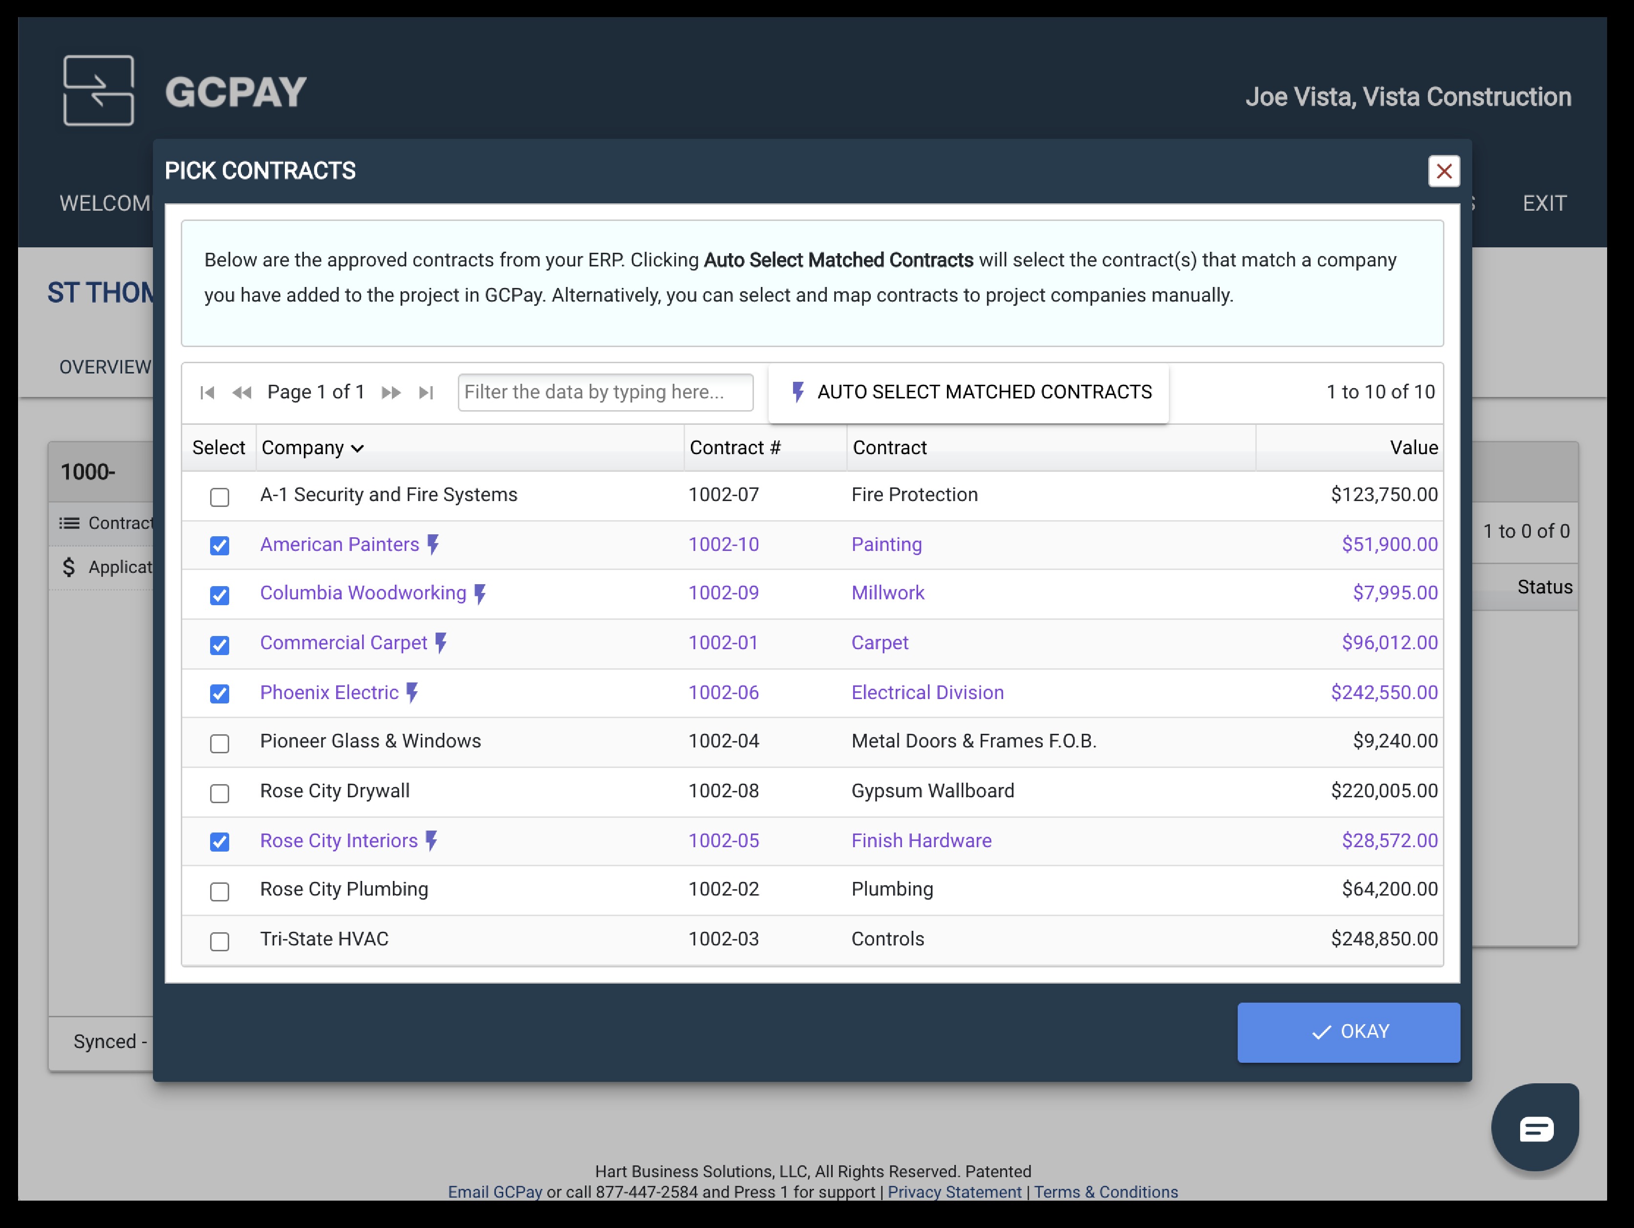Image resolution: width=1634 pixels, height=1228 pixels.
Task: Click the GCPay logo icon
Action: [x=99, y=91]
